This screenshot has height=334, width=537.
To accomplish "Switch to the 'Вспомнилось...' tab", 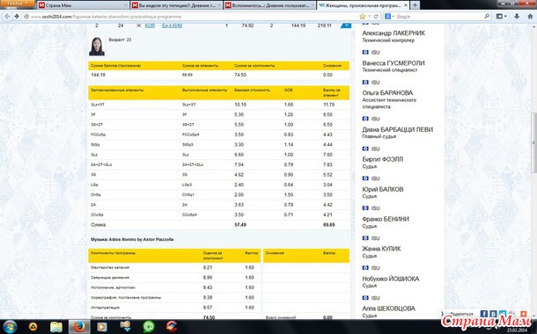I will pos(269,5).
